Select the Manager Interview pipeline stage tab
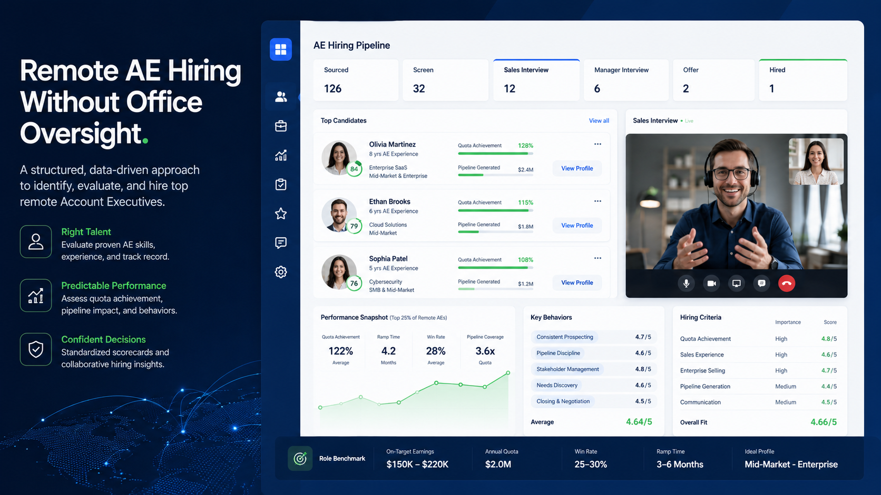This screenshot has height=495, width=881. tap(626, 80)
